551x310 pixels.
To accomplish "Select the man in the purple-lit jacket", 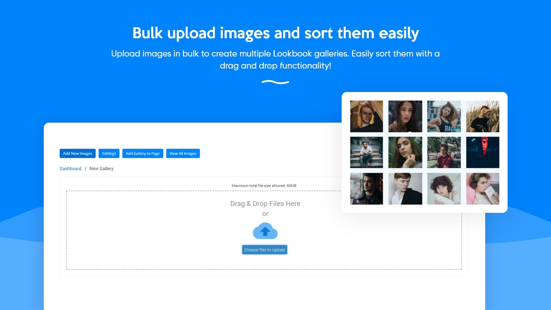I will [x=366, y=189].
